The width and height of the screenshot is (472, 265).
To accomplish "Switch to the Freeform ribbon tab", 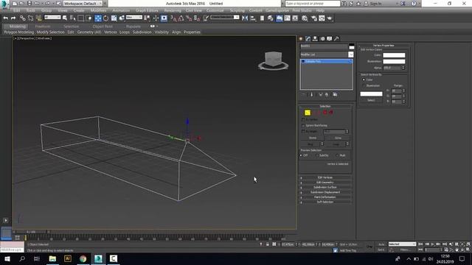I will pyautogui.click(x=43, y=26).
